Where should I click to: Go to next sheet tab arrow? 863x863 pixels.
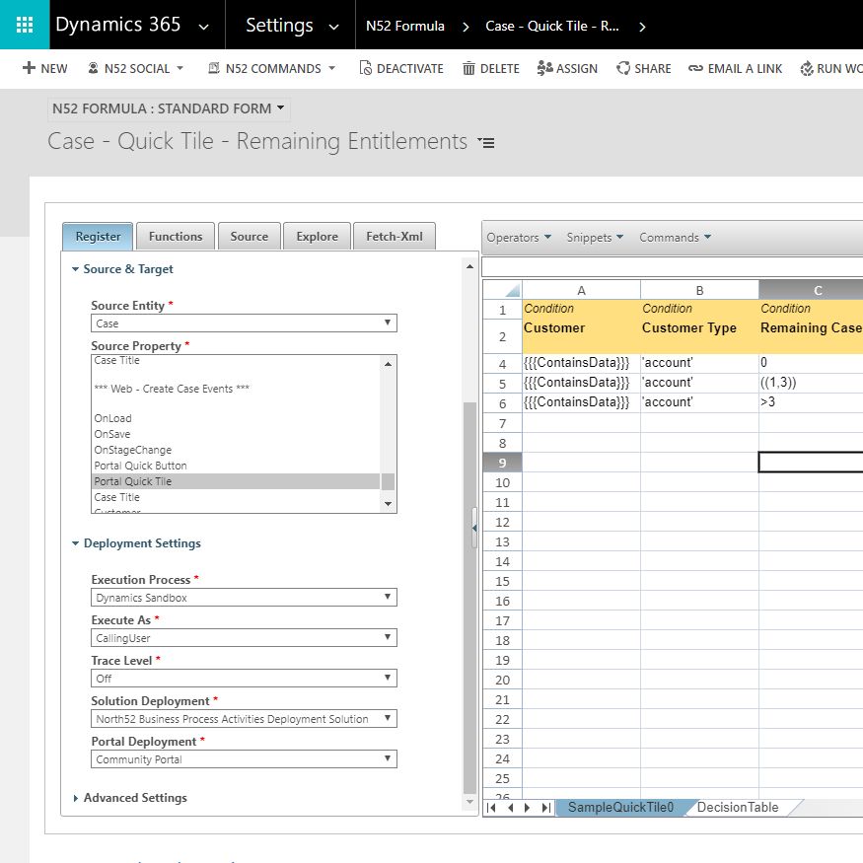528,808
